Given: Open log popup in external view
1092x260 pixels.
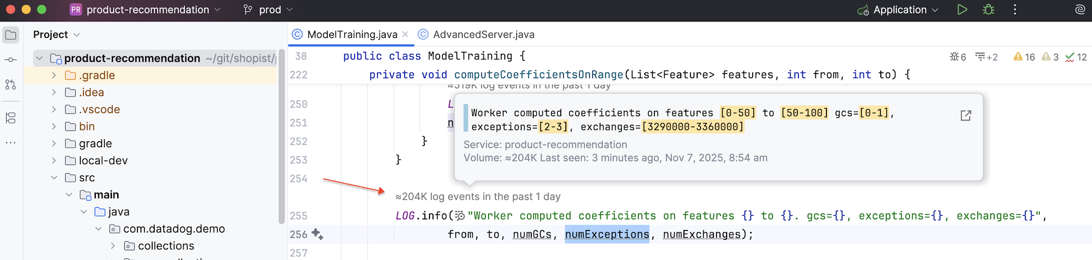Looking at the screenshot, I should pos(965,116).
